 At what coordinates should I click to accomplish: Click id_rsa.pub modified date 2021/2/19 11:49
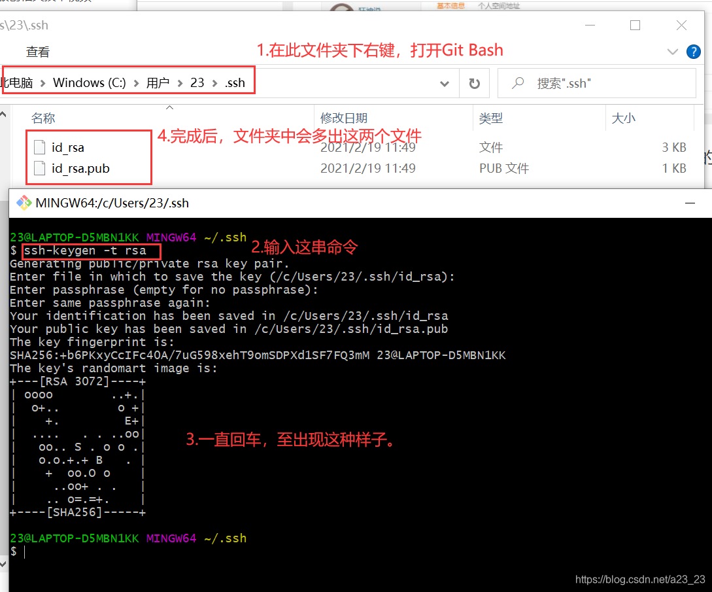[368, 168]
